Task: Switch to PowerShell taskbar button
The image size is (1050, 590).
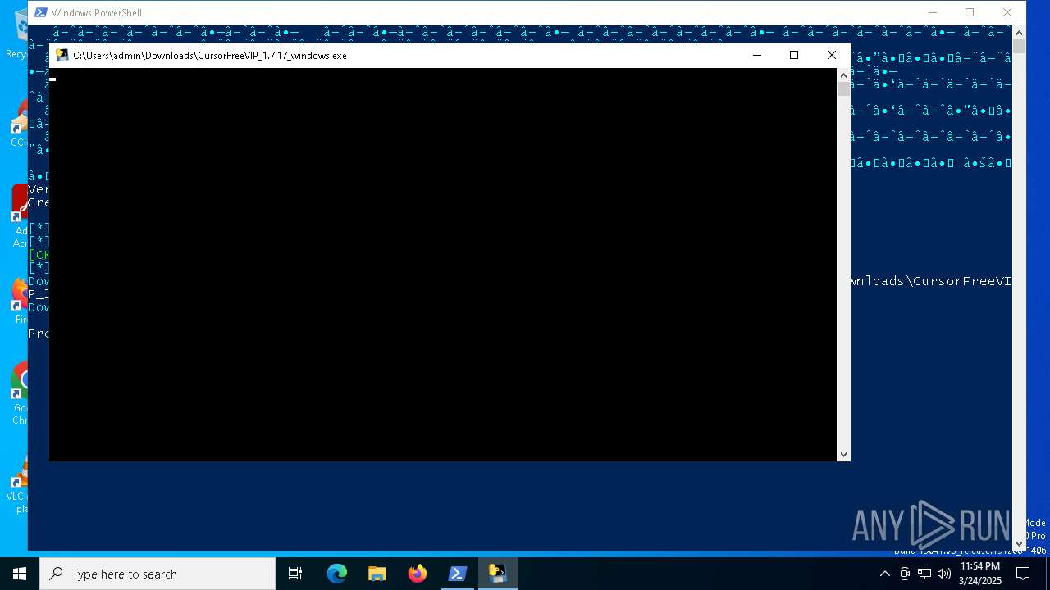Action: (x=458, y=574)
